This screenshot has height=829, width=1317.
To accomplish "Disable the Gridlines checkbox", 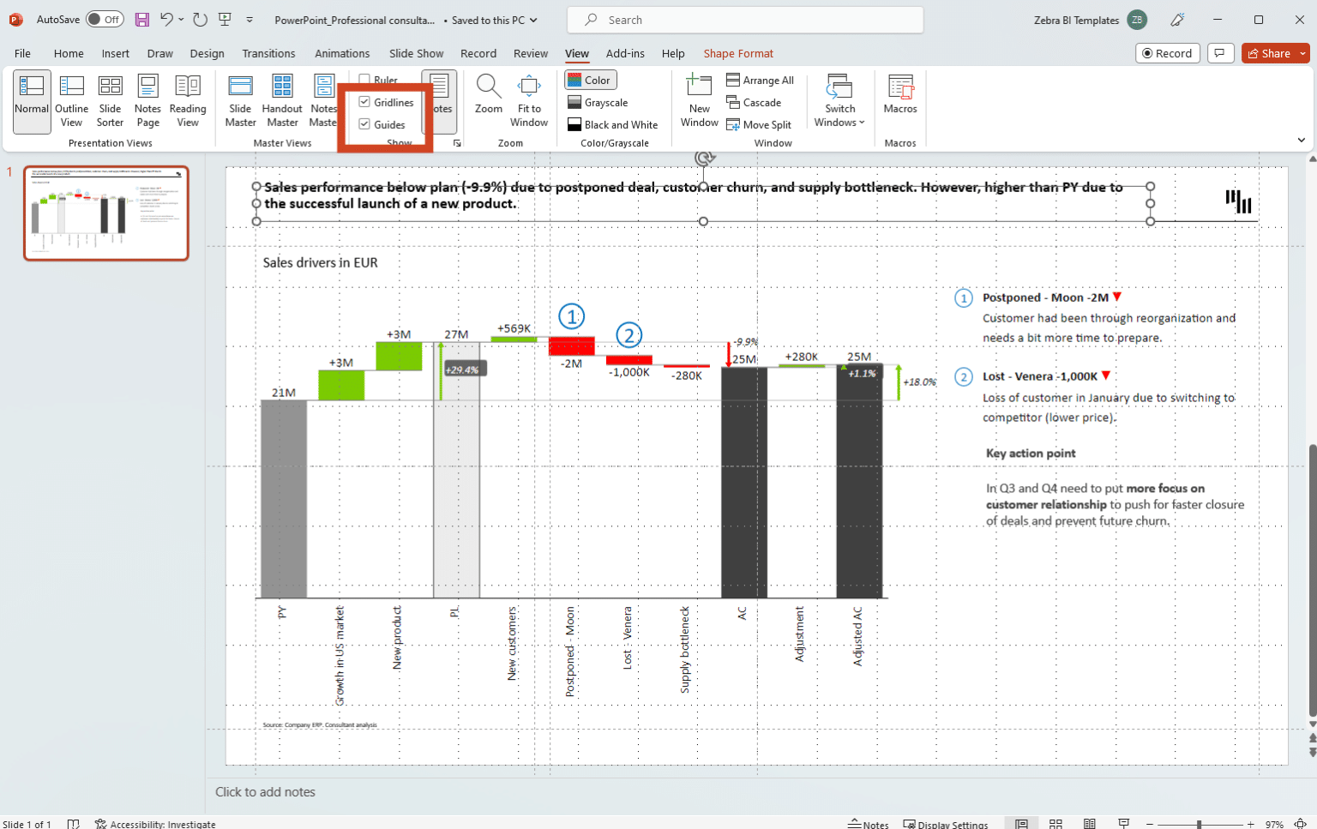I will (365, 102).
